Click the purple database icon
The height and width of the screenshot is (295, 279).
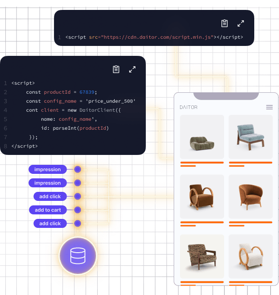pos(77,255)
